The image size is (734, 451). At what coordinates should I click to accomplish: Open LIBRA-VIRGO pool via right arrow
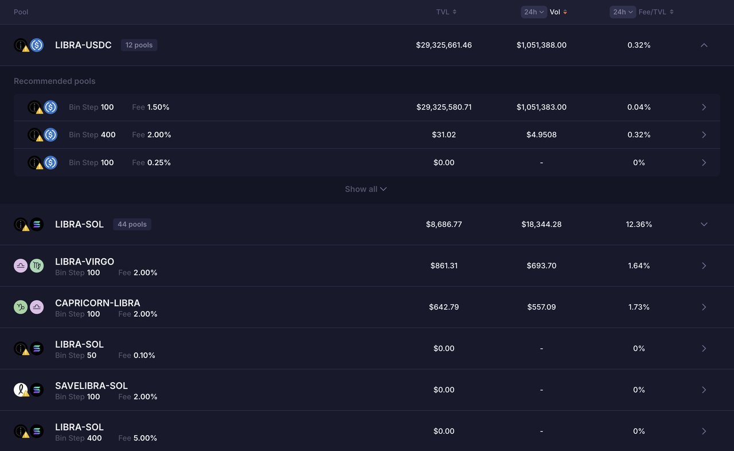(704, 266)
